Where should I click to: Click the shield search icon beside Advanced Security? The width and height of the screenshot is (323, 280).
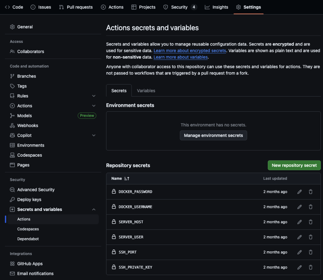point(12,190)
